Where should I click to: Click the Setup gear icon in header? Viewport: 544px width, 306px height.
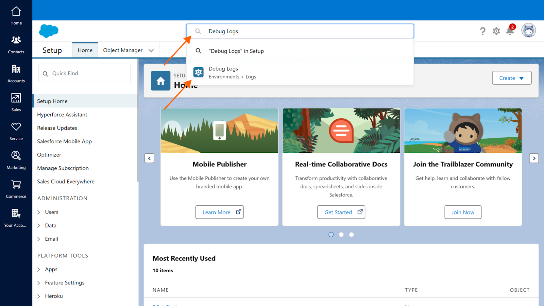point(496,31)
